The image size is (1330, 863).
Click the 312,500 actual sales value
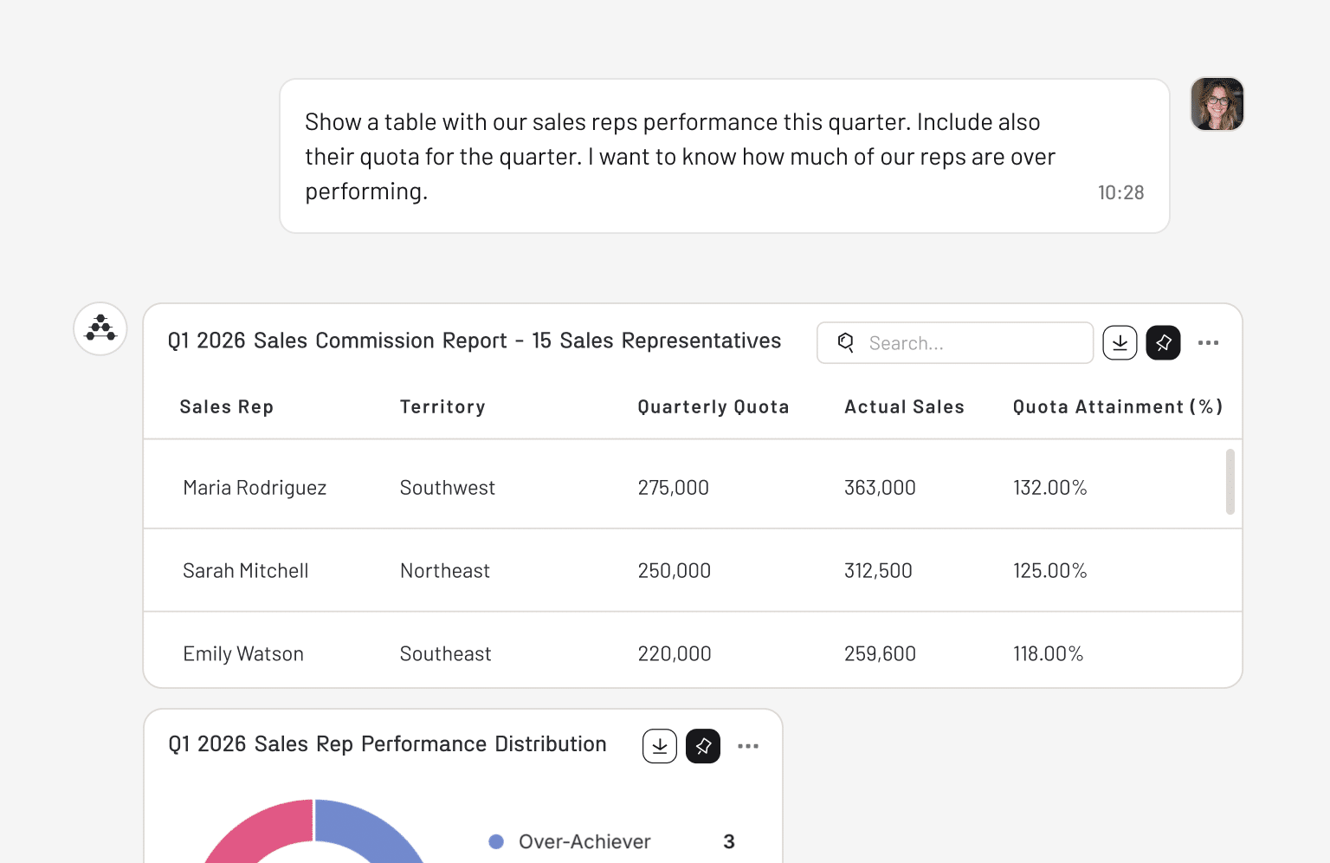pyautogui.click(x=878, y=571)
